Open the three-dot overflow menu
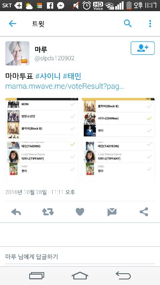Viewport: 160px width, 285px height. tap(150, 24)
